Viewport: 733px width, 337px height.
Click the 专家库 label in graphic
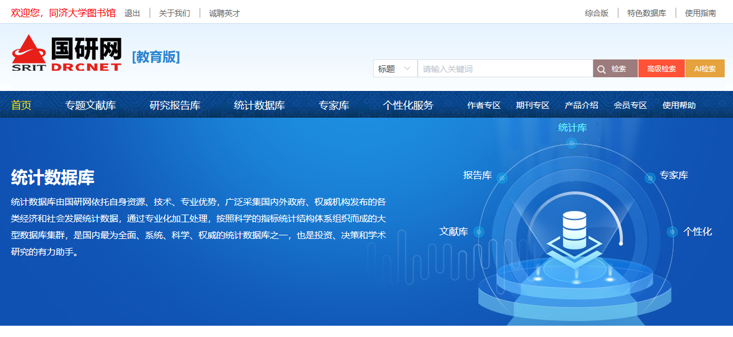click(x=674, y=175)
